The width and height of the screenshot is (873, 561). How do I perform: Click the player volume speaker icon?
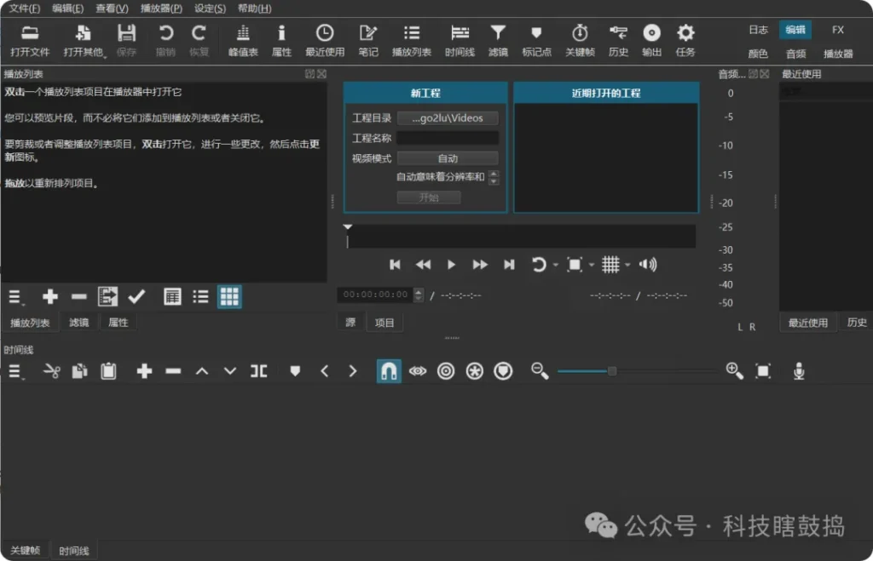pyautogui.click(x=648, y=265)
